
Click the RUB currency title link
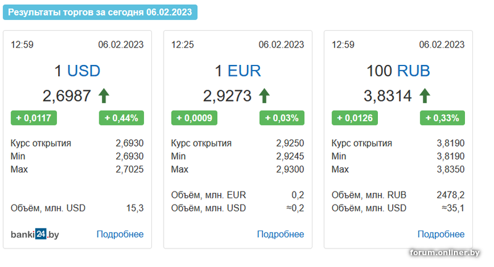[414, 70]
